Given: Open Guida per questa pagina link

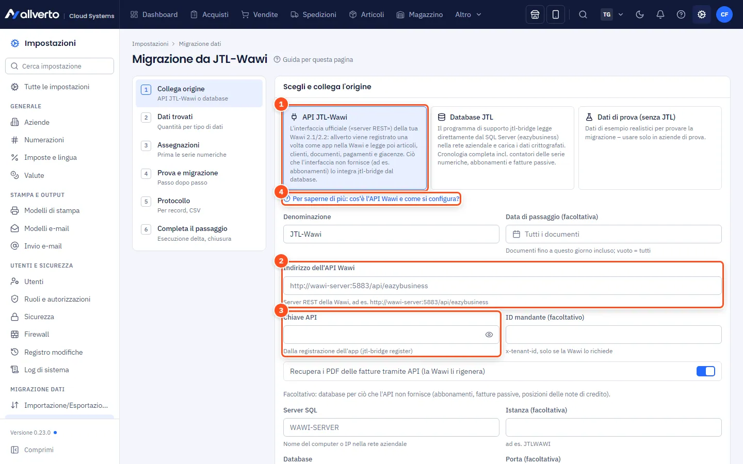Looking at the screenshot, I should pyautogui.click(x=313, y=60).
